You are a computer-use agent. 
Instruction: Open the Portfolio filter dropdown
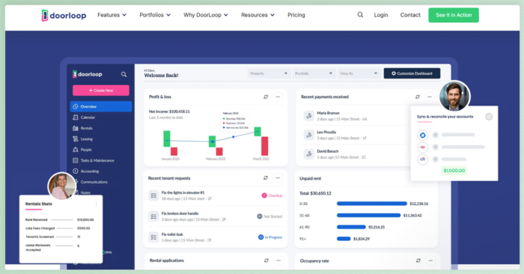pos(314,73)
